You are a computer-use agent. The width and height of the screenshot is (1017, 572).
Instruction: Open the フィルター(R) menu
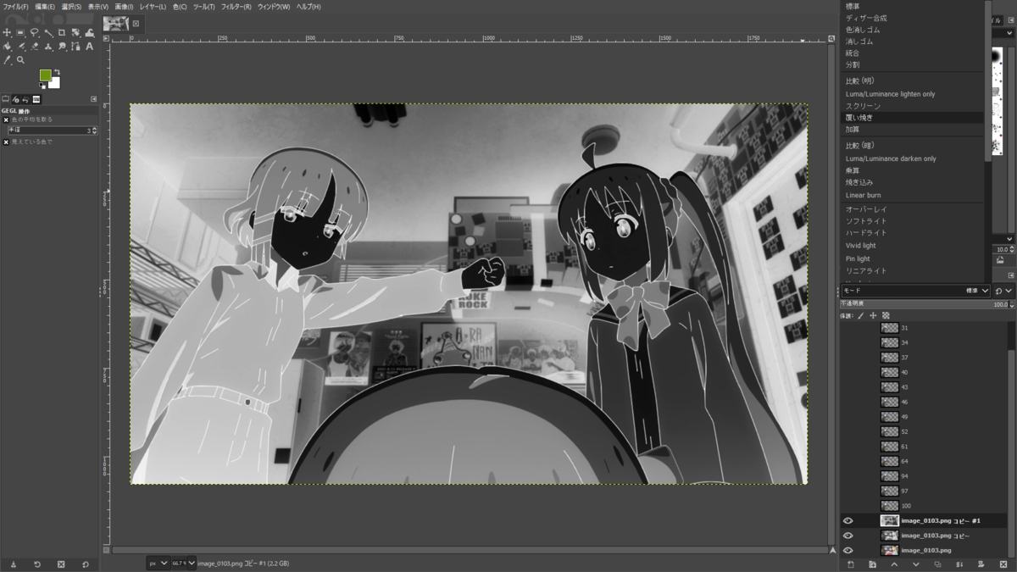pyautogui.click(x=236, y=6)
